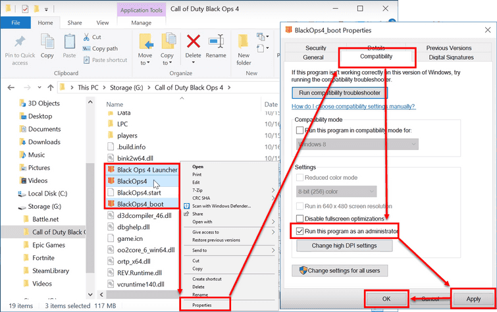The width and height of the screenshot is (497, 312).
Task: Click Pin to Quick access icon
Action: [20, 43]
